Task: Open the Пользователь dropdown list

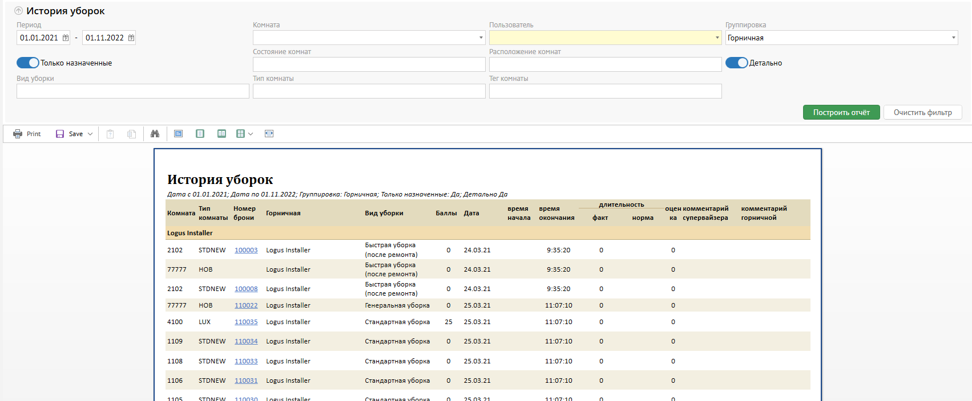Action: pos(717,38)
